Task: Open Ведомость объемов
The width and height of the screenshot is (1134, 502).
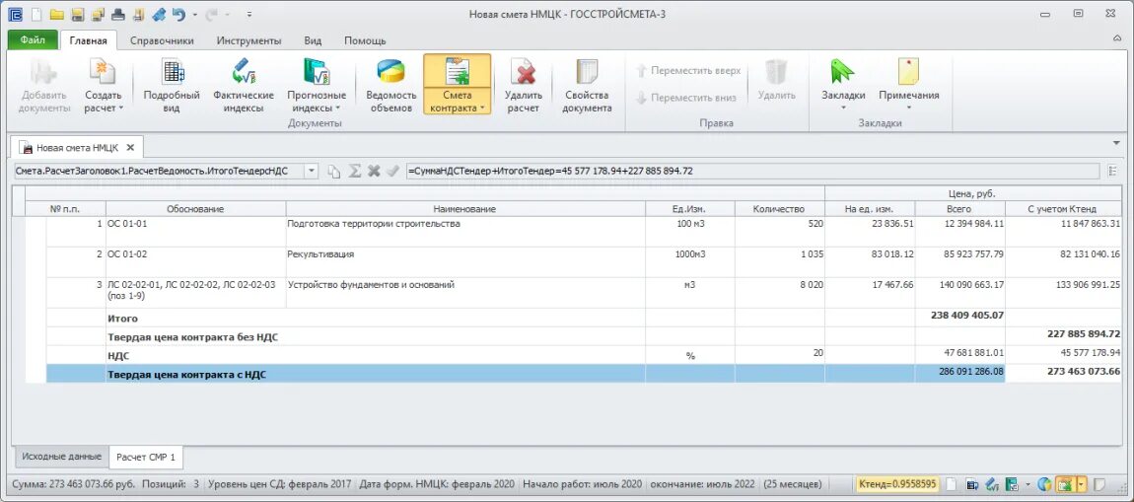Action: click(391, 86)
